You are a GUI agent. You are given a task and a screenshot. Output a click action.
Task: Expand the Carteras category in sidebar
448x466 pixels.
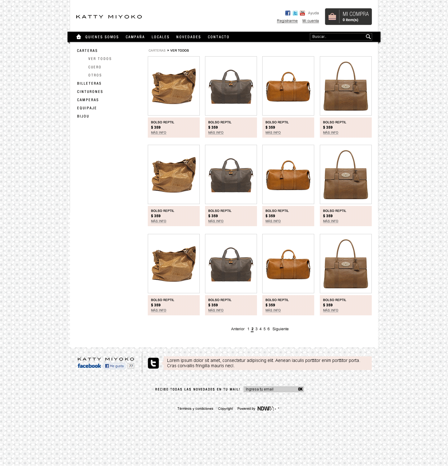pos(87,51)
